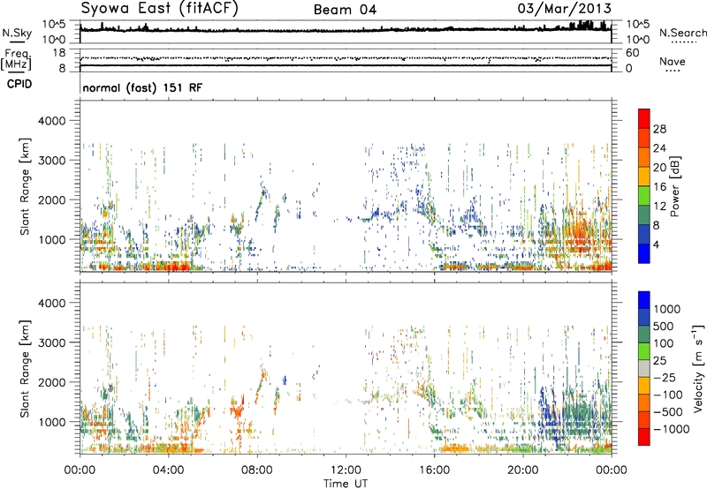Viewport: 707px width, 489px height.
Task: Click the "Freq. [MHz]" axis label
Action: pos(17,59)
